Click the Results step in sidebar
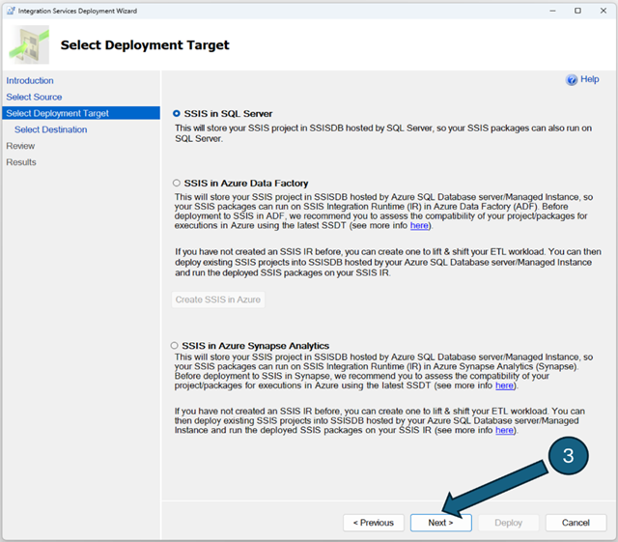The width and height of the screenshot is (618, 542). tap(21, 162)
